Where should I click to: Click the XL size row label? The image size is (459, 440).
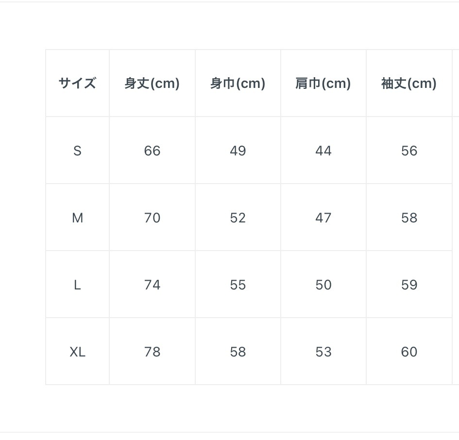point(77,352)
